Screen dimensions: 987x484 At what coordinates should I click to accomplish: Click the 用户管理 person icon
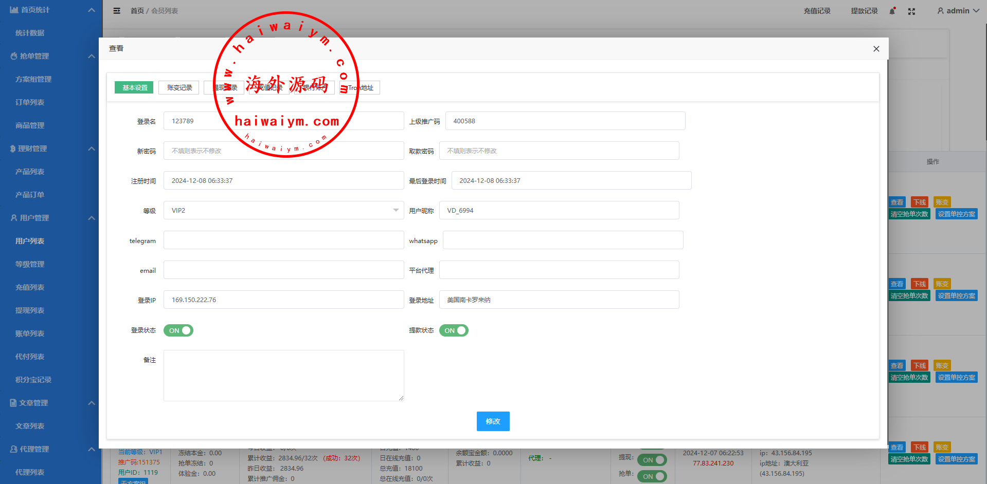pyautogui.click(x=14, y=218)
